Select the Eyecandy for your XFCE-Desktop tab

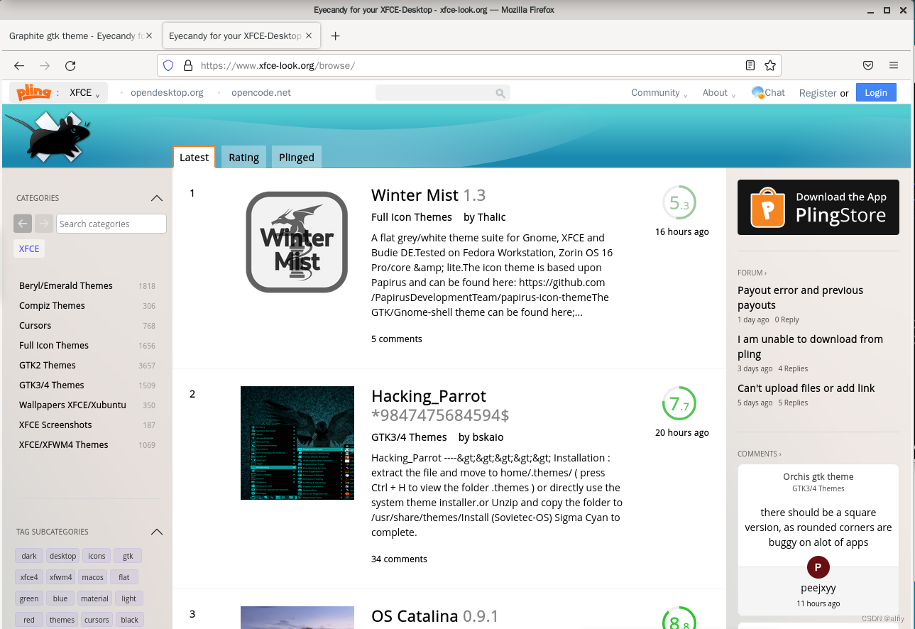pos(241,35)
